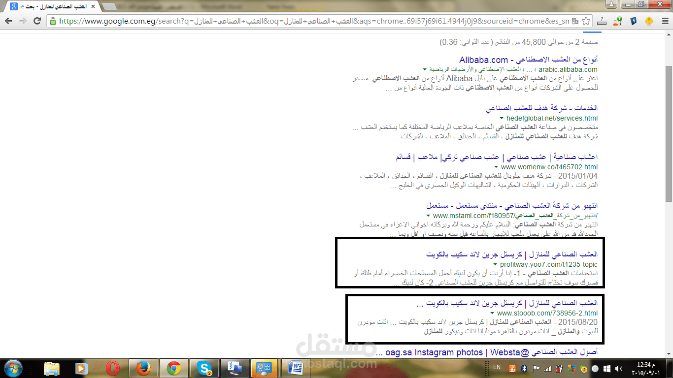Open the womenw.co result title link
Image resolution: width=673 pixels, height=378 pixels.
pyautogui.click(x=497, y=157)
